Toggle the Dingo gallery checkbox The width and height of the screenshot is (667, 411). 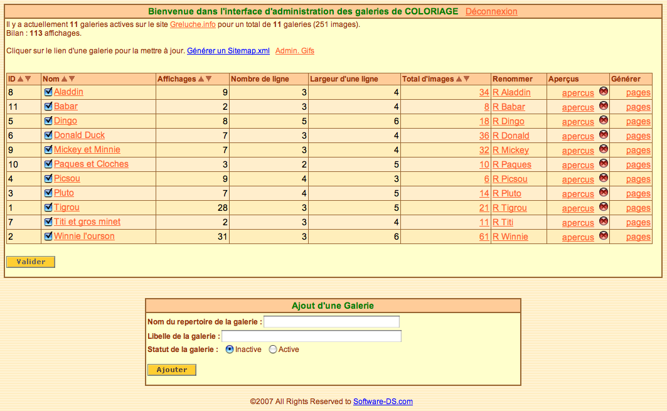coord(48,121)
